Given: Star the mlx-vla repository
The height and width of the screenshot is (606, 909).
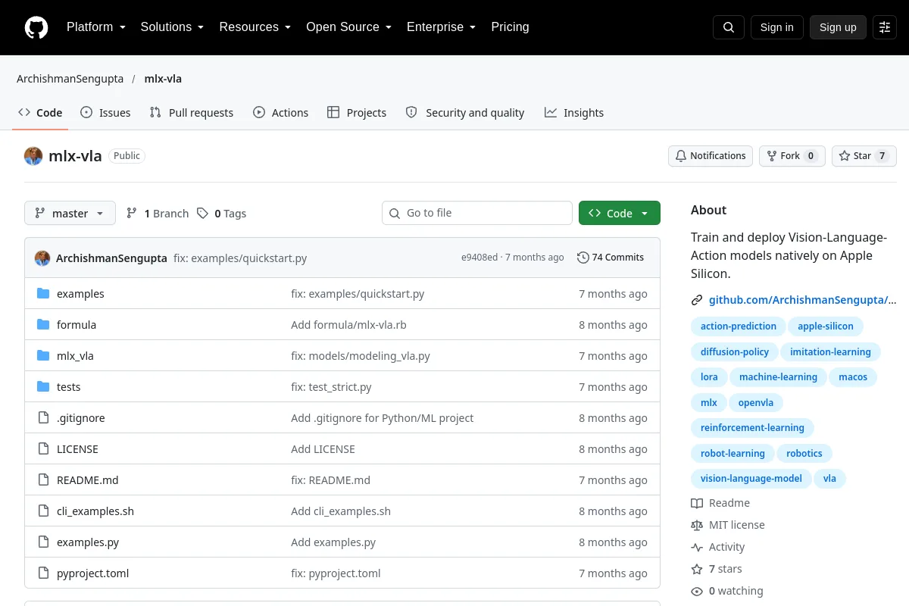Looking at the screenshot, I should 864,156.
